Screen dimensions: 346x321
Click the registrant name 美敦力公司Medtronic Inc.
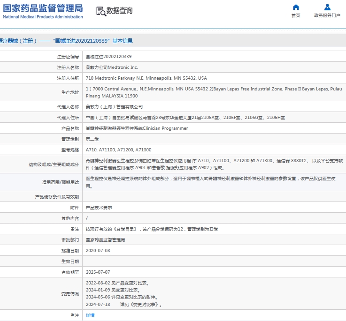[112, 67]
